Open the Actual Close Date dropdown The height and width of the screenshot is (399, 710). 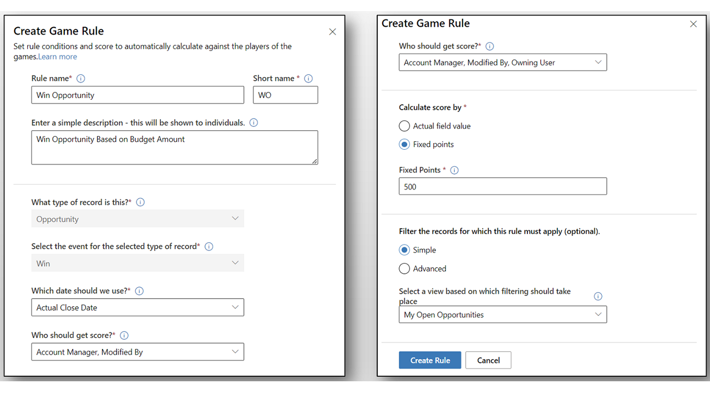138,308
